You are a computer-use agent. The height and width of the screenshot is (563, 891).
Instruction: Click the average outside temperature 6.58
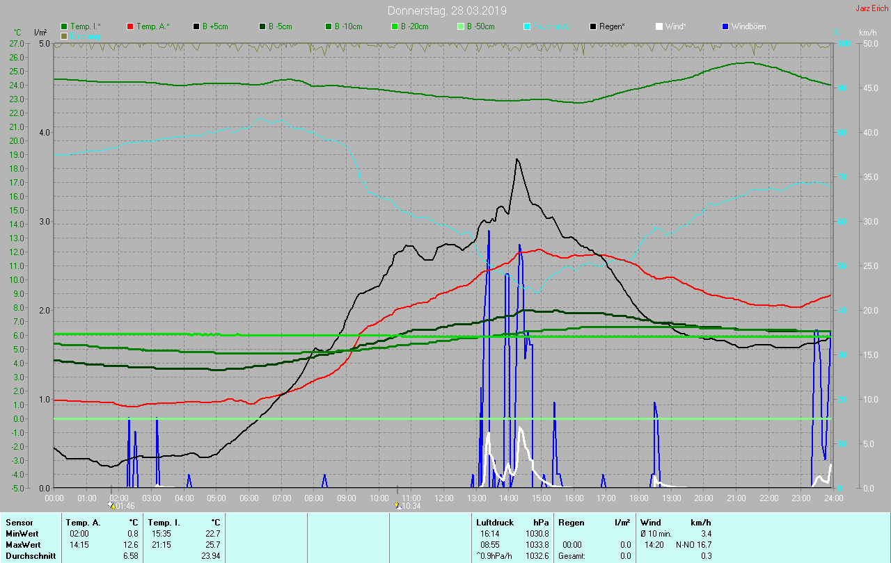point(130,556)
